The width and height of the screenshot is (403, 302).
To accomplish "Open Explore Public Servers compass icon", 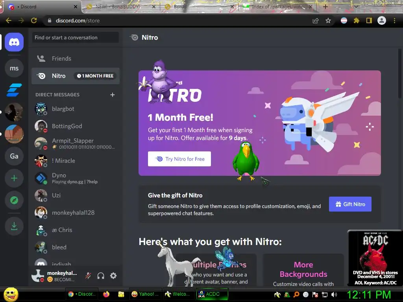I will click(14, 200).
